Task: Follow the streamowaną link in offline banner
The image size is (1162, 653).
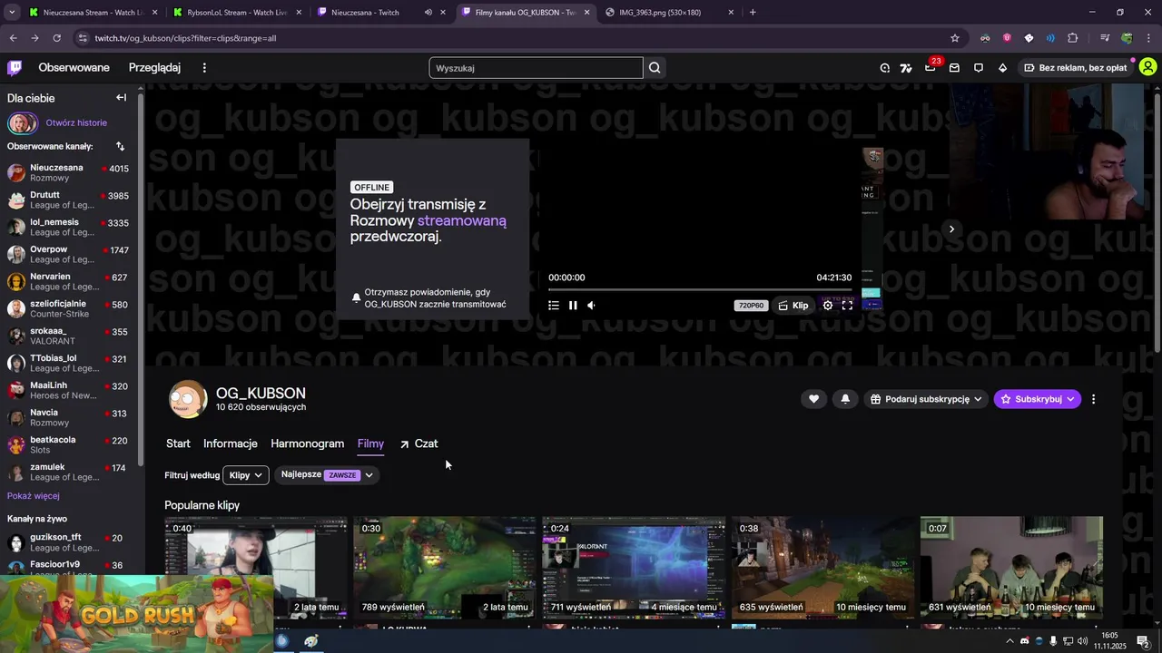Action: (462, 220)
